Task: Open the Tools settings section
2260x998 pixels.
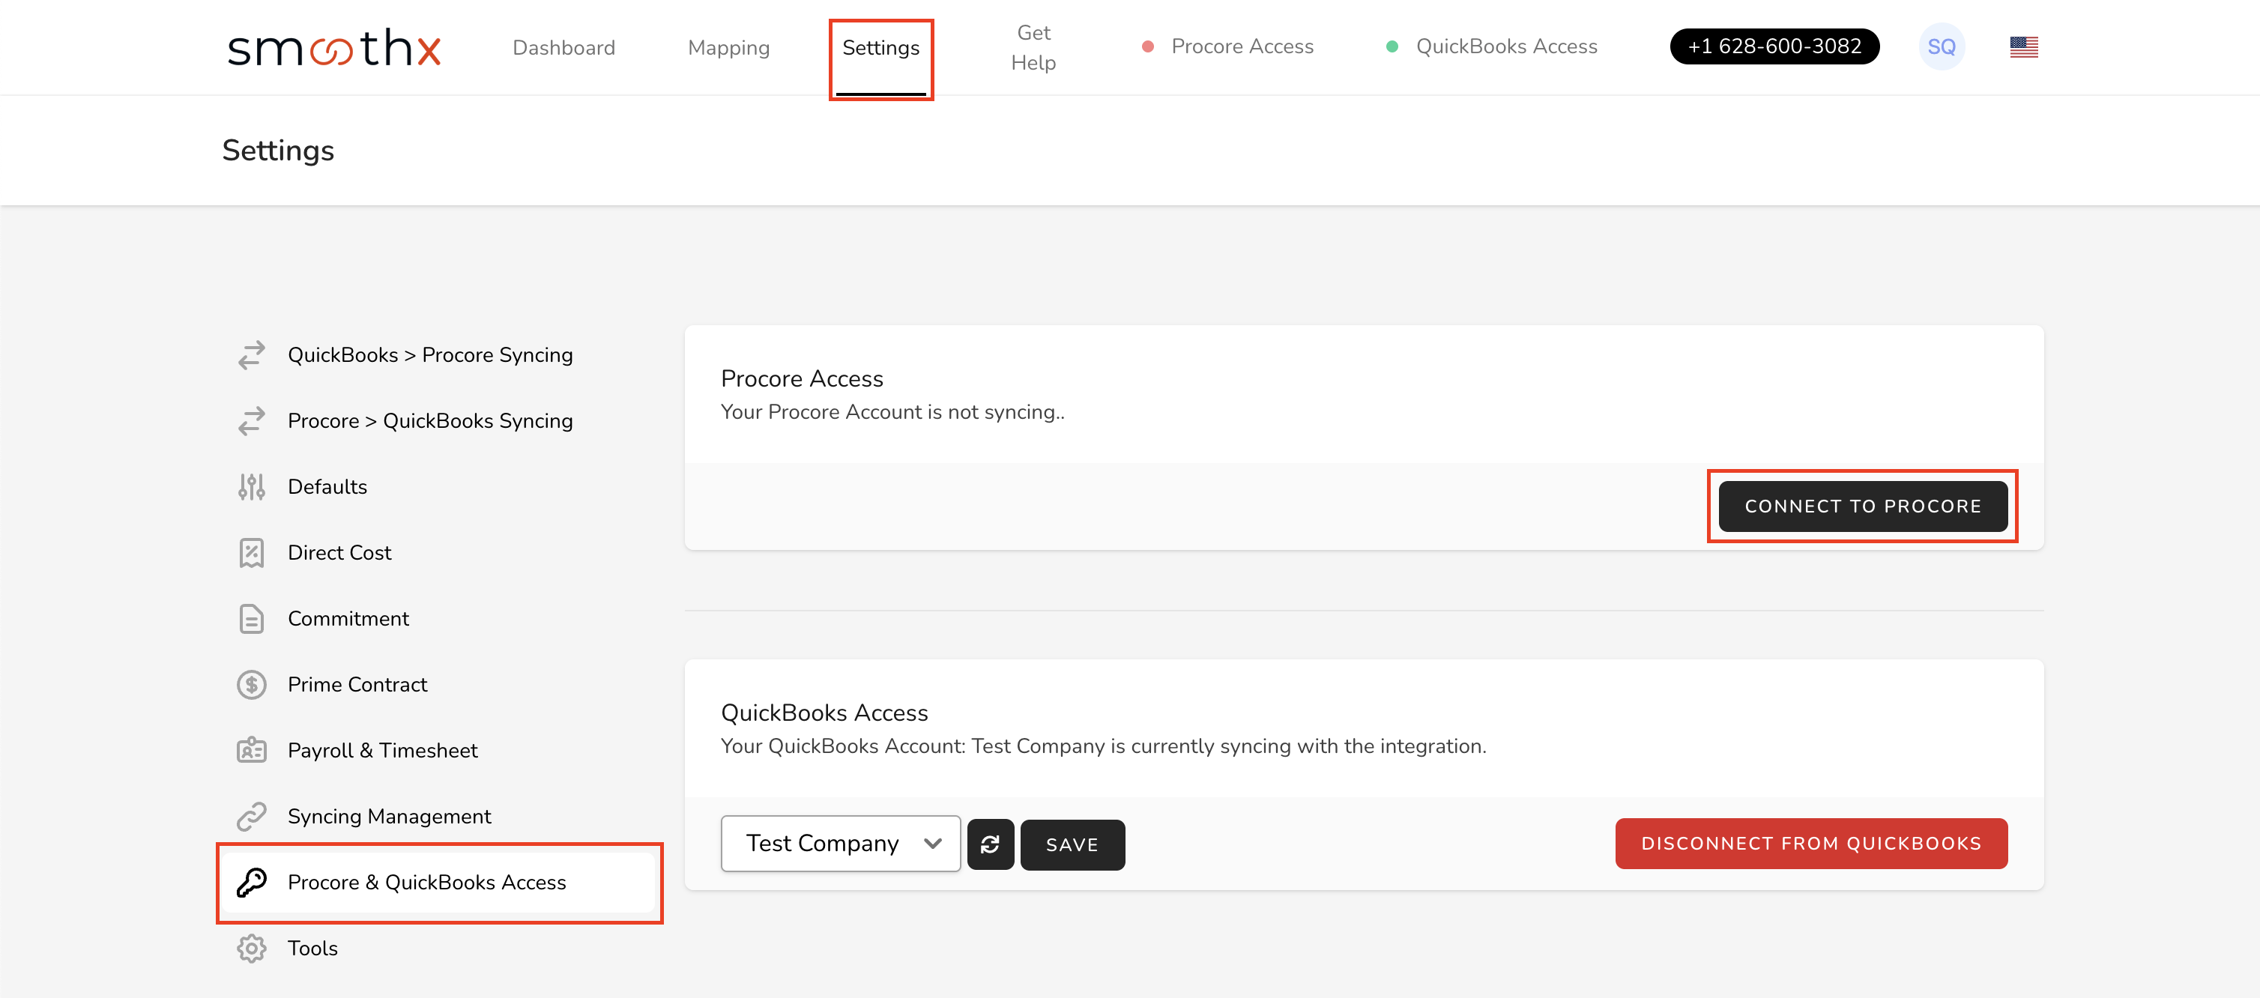Action: (x=440, y=947)
